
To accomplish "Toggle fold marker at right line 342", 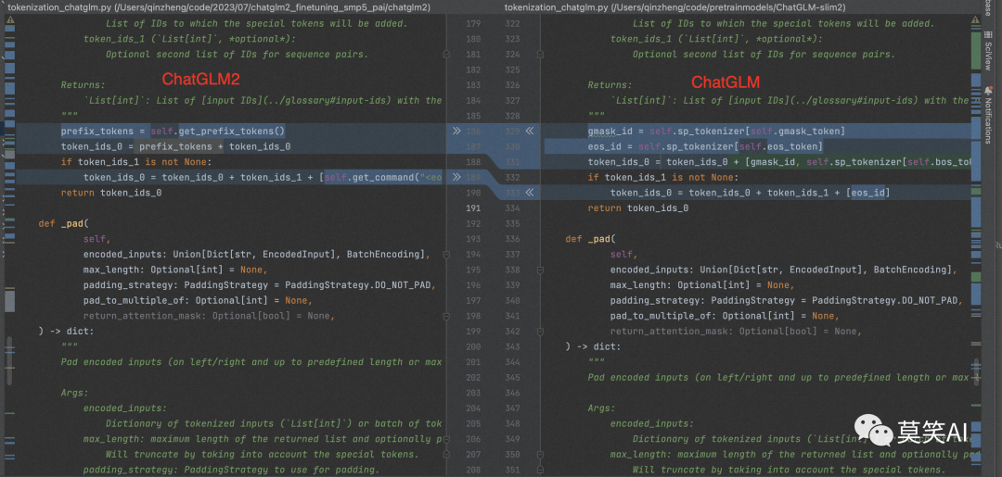I will [x=540, y=331].
